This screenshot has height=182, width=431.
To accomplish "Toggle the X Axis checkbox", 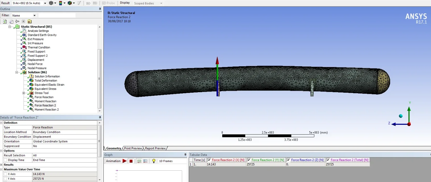I will pos(5,174).
